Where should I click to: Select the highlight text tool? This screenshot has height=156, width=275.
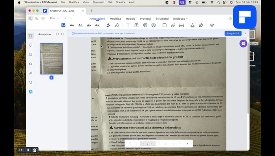[63, 25]
